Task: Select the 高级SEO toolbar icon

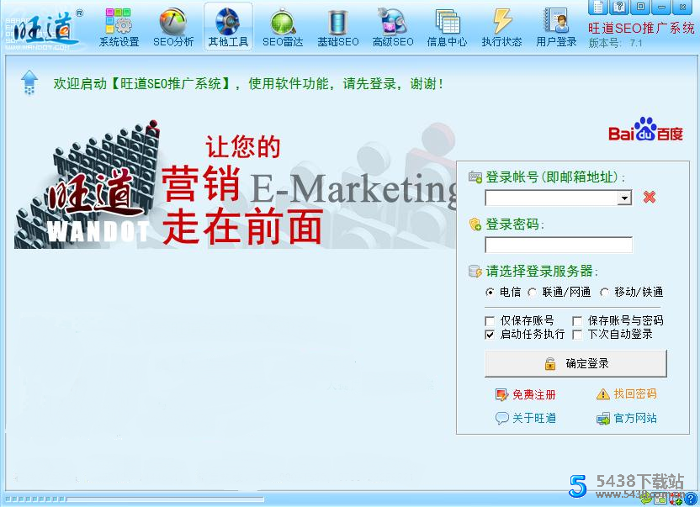Action: coord(392,25)
